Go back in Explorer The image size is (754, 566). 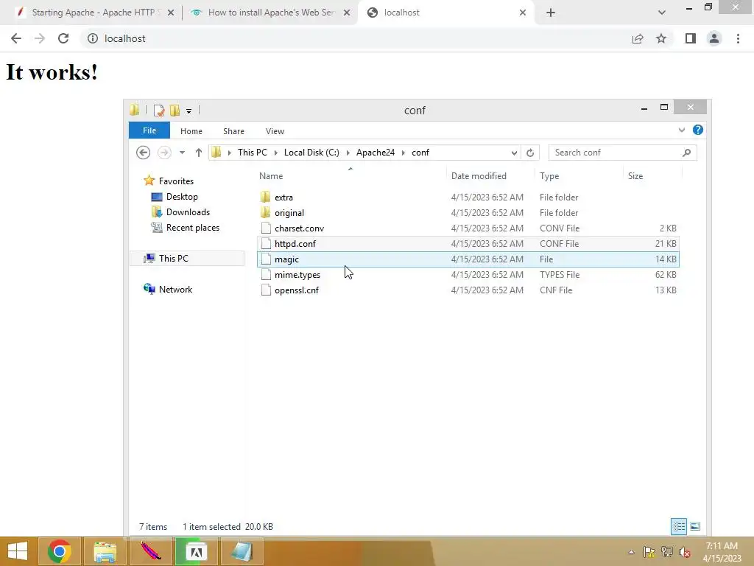[143, 153]
